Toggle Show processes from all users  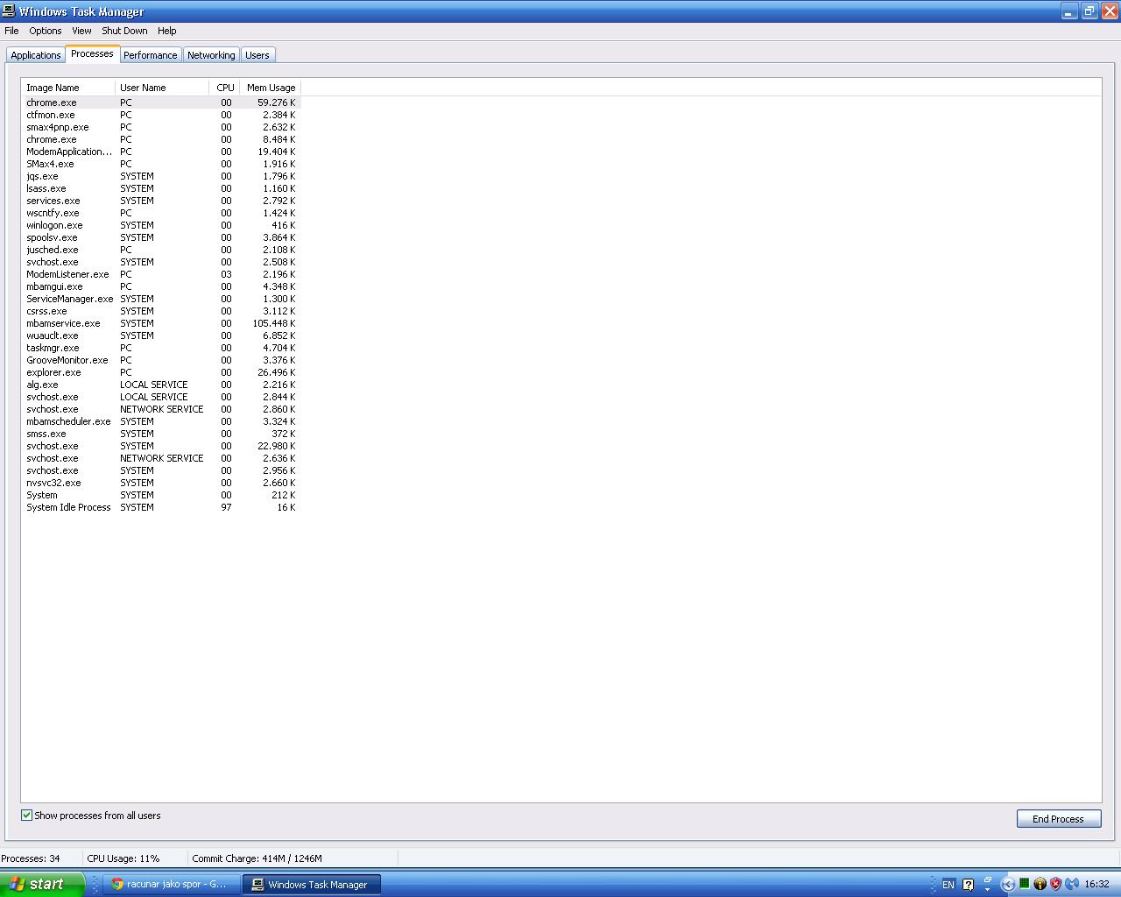pos(27,816)
